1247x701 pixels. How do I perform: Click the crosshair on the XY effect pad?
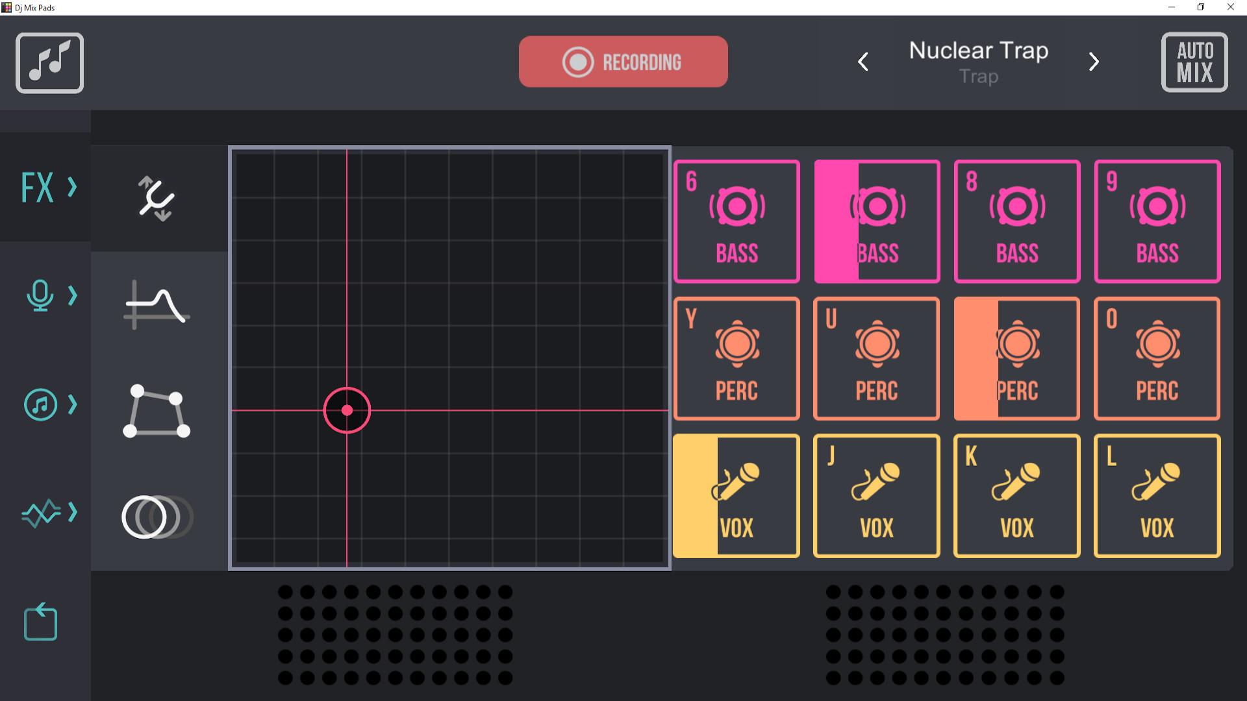(347, 410)
